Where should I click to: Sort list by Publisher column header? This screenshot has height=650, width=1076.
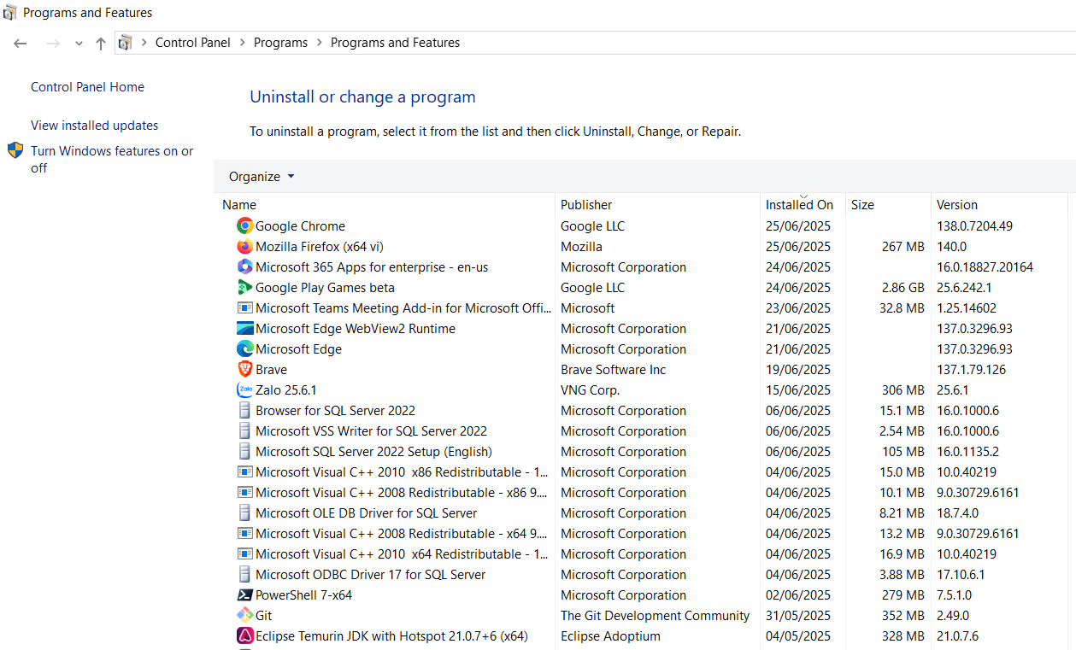tap(586, 205)
